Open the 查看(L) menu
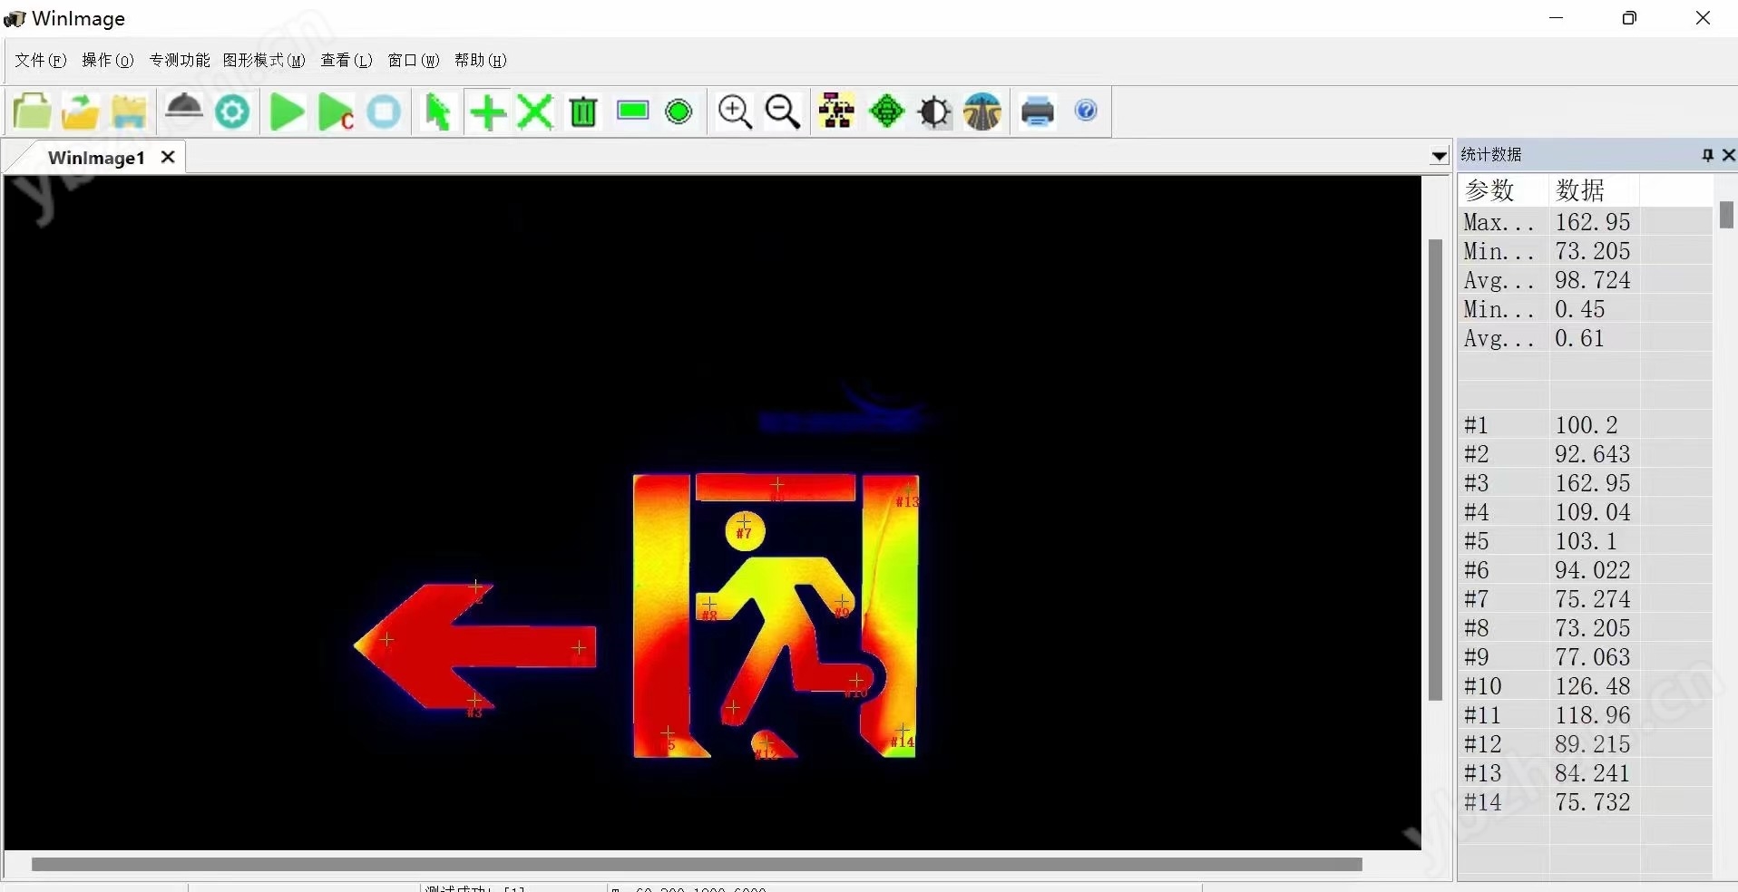This screenshot has width=1738, height=892. pos(347,60)
